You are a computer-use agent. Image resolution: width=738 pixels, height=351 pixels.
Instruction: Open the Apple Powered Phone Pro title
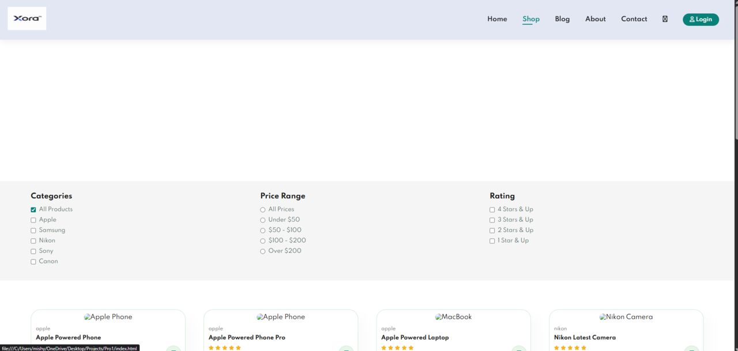tap(247, 338)
